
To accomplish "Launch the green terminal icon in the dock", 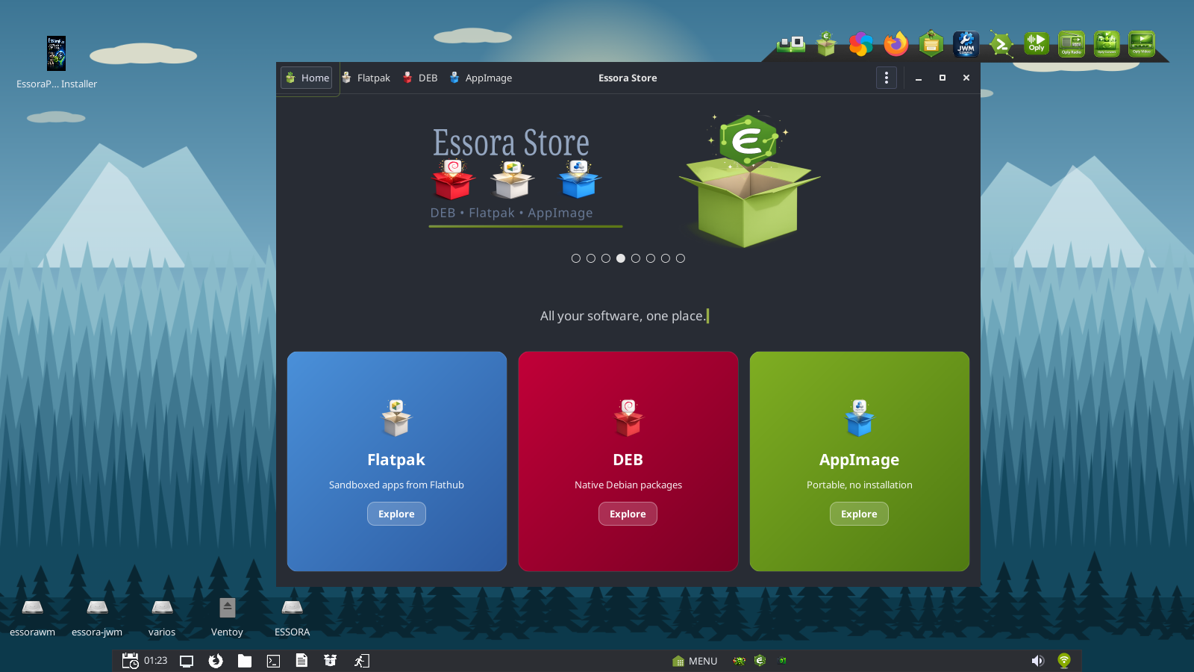I will [1001, 44].
